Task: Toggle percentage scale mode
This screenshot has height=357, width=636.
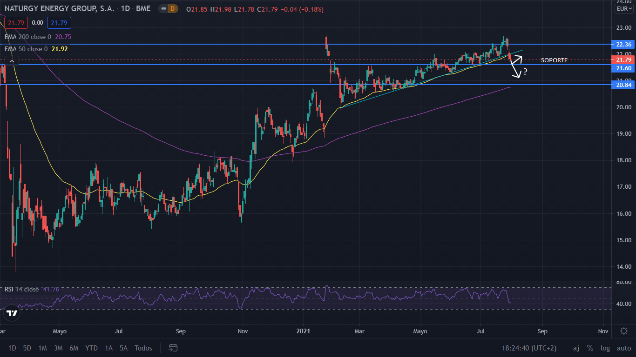Action: point(590,348)
